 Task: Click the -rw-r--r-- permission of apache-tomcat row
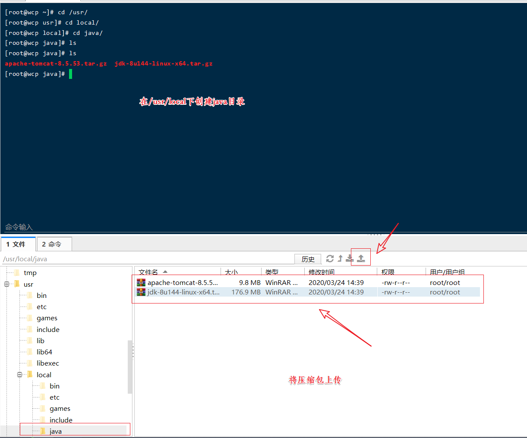[x=396, y=283]
